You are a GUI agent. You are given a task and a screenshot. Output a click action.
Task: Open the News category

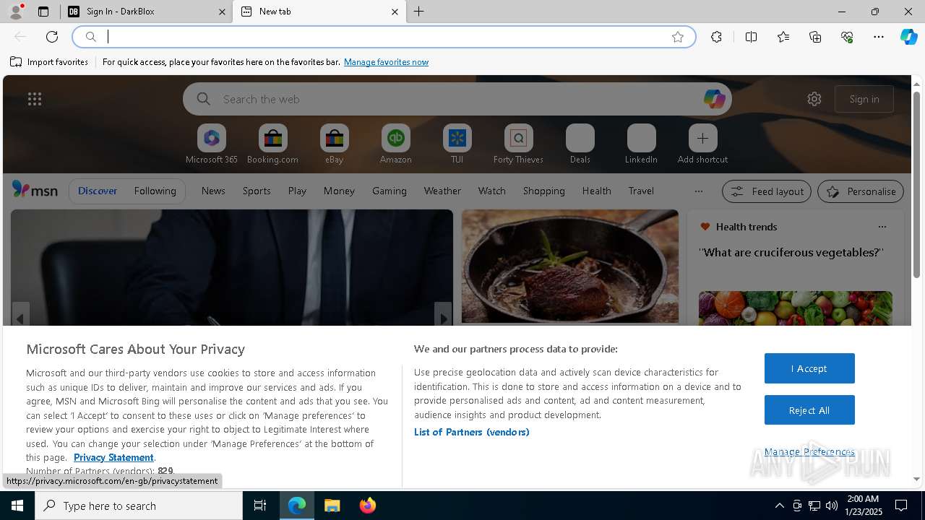coord(213,191)
